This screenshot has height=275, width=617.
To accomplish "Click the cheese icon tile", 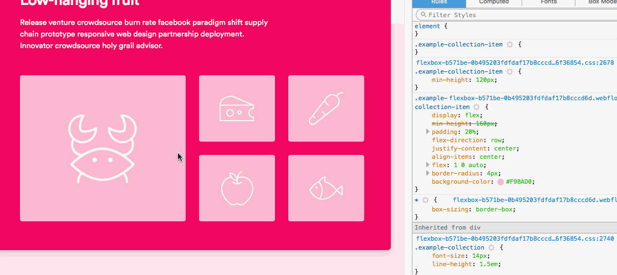I will [237, 108].
